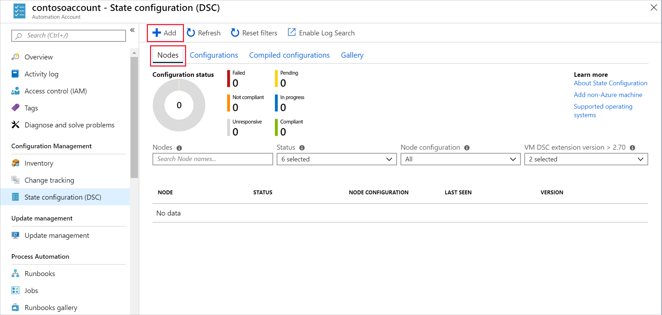Click the Runbooks gallery bag icon
The width and height of the screenshot is (662, 315).
16,307
